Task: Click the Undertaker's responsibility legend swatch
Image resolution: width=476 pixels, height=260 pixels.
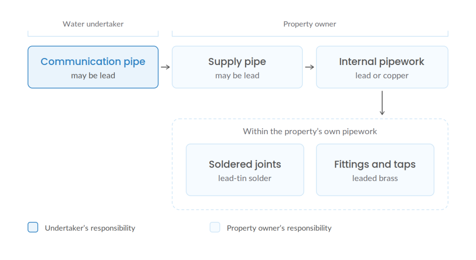Action: (x=33, y=227)
